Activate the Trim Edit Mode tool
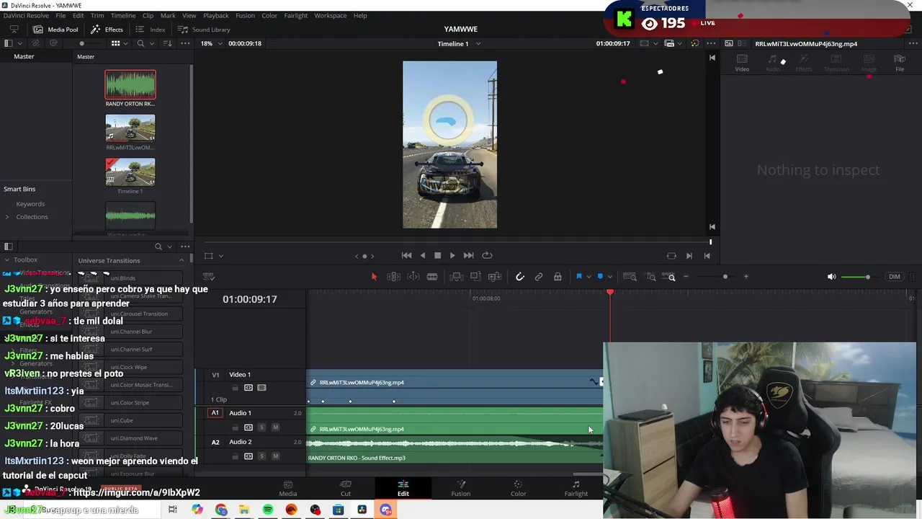This screenshot has height=519, width=922. click(393, 277)
